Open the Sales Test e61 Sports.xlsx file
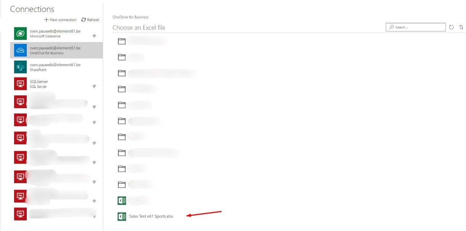The width and height of the screenshot is (466, 231). (x=151, y=216)
